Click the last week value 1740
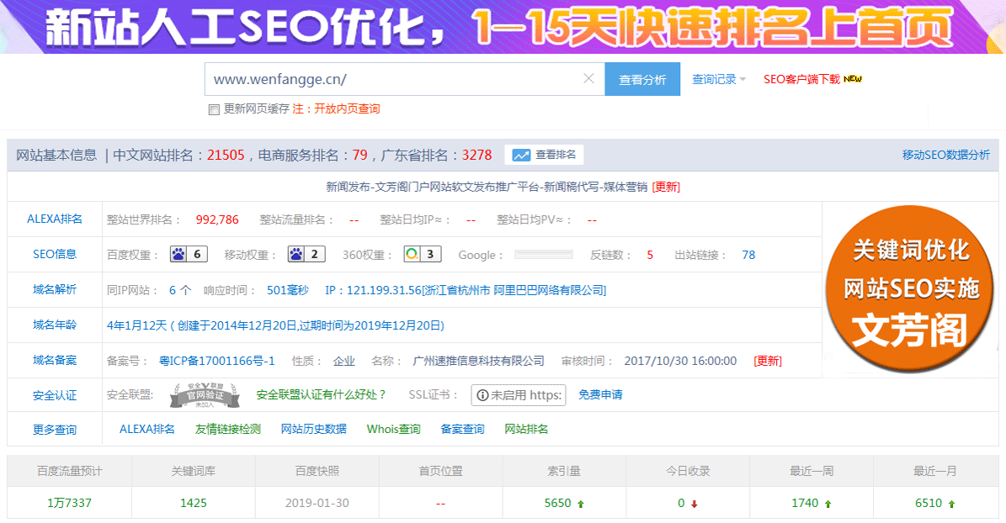Image resolution: width=1006 pixels, height=523 pixels. [x=805, y=503]
